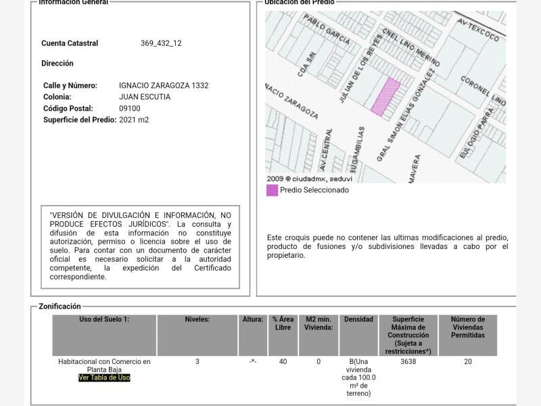Select the colonia value JUAN ESCUTIA
Image resolution: width=541 pixels, height=406 pixels.
point(145,97)
